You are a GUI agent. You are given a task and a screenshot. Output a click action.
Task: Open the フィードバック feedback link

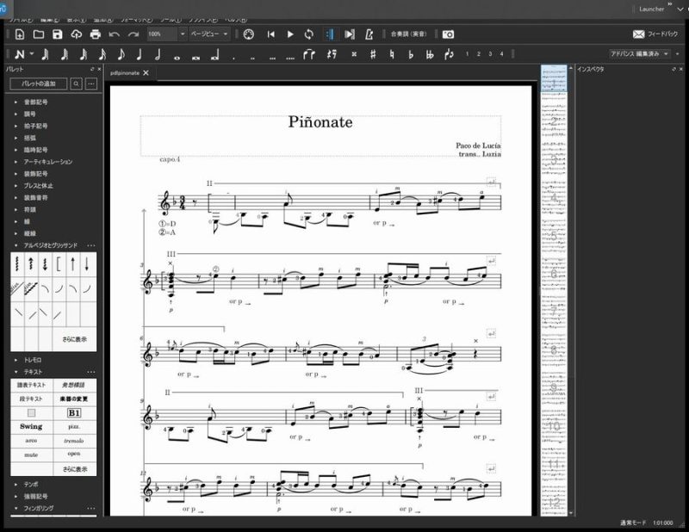(x=656, y=34)
